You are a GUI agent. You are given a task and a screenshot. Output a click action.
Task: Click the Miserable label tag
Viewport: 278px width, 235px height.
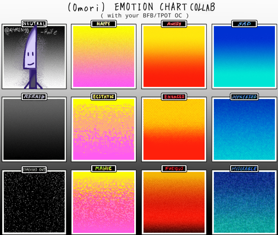pos(244,168)
